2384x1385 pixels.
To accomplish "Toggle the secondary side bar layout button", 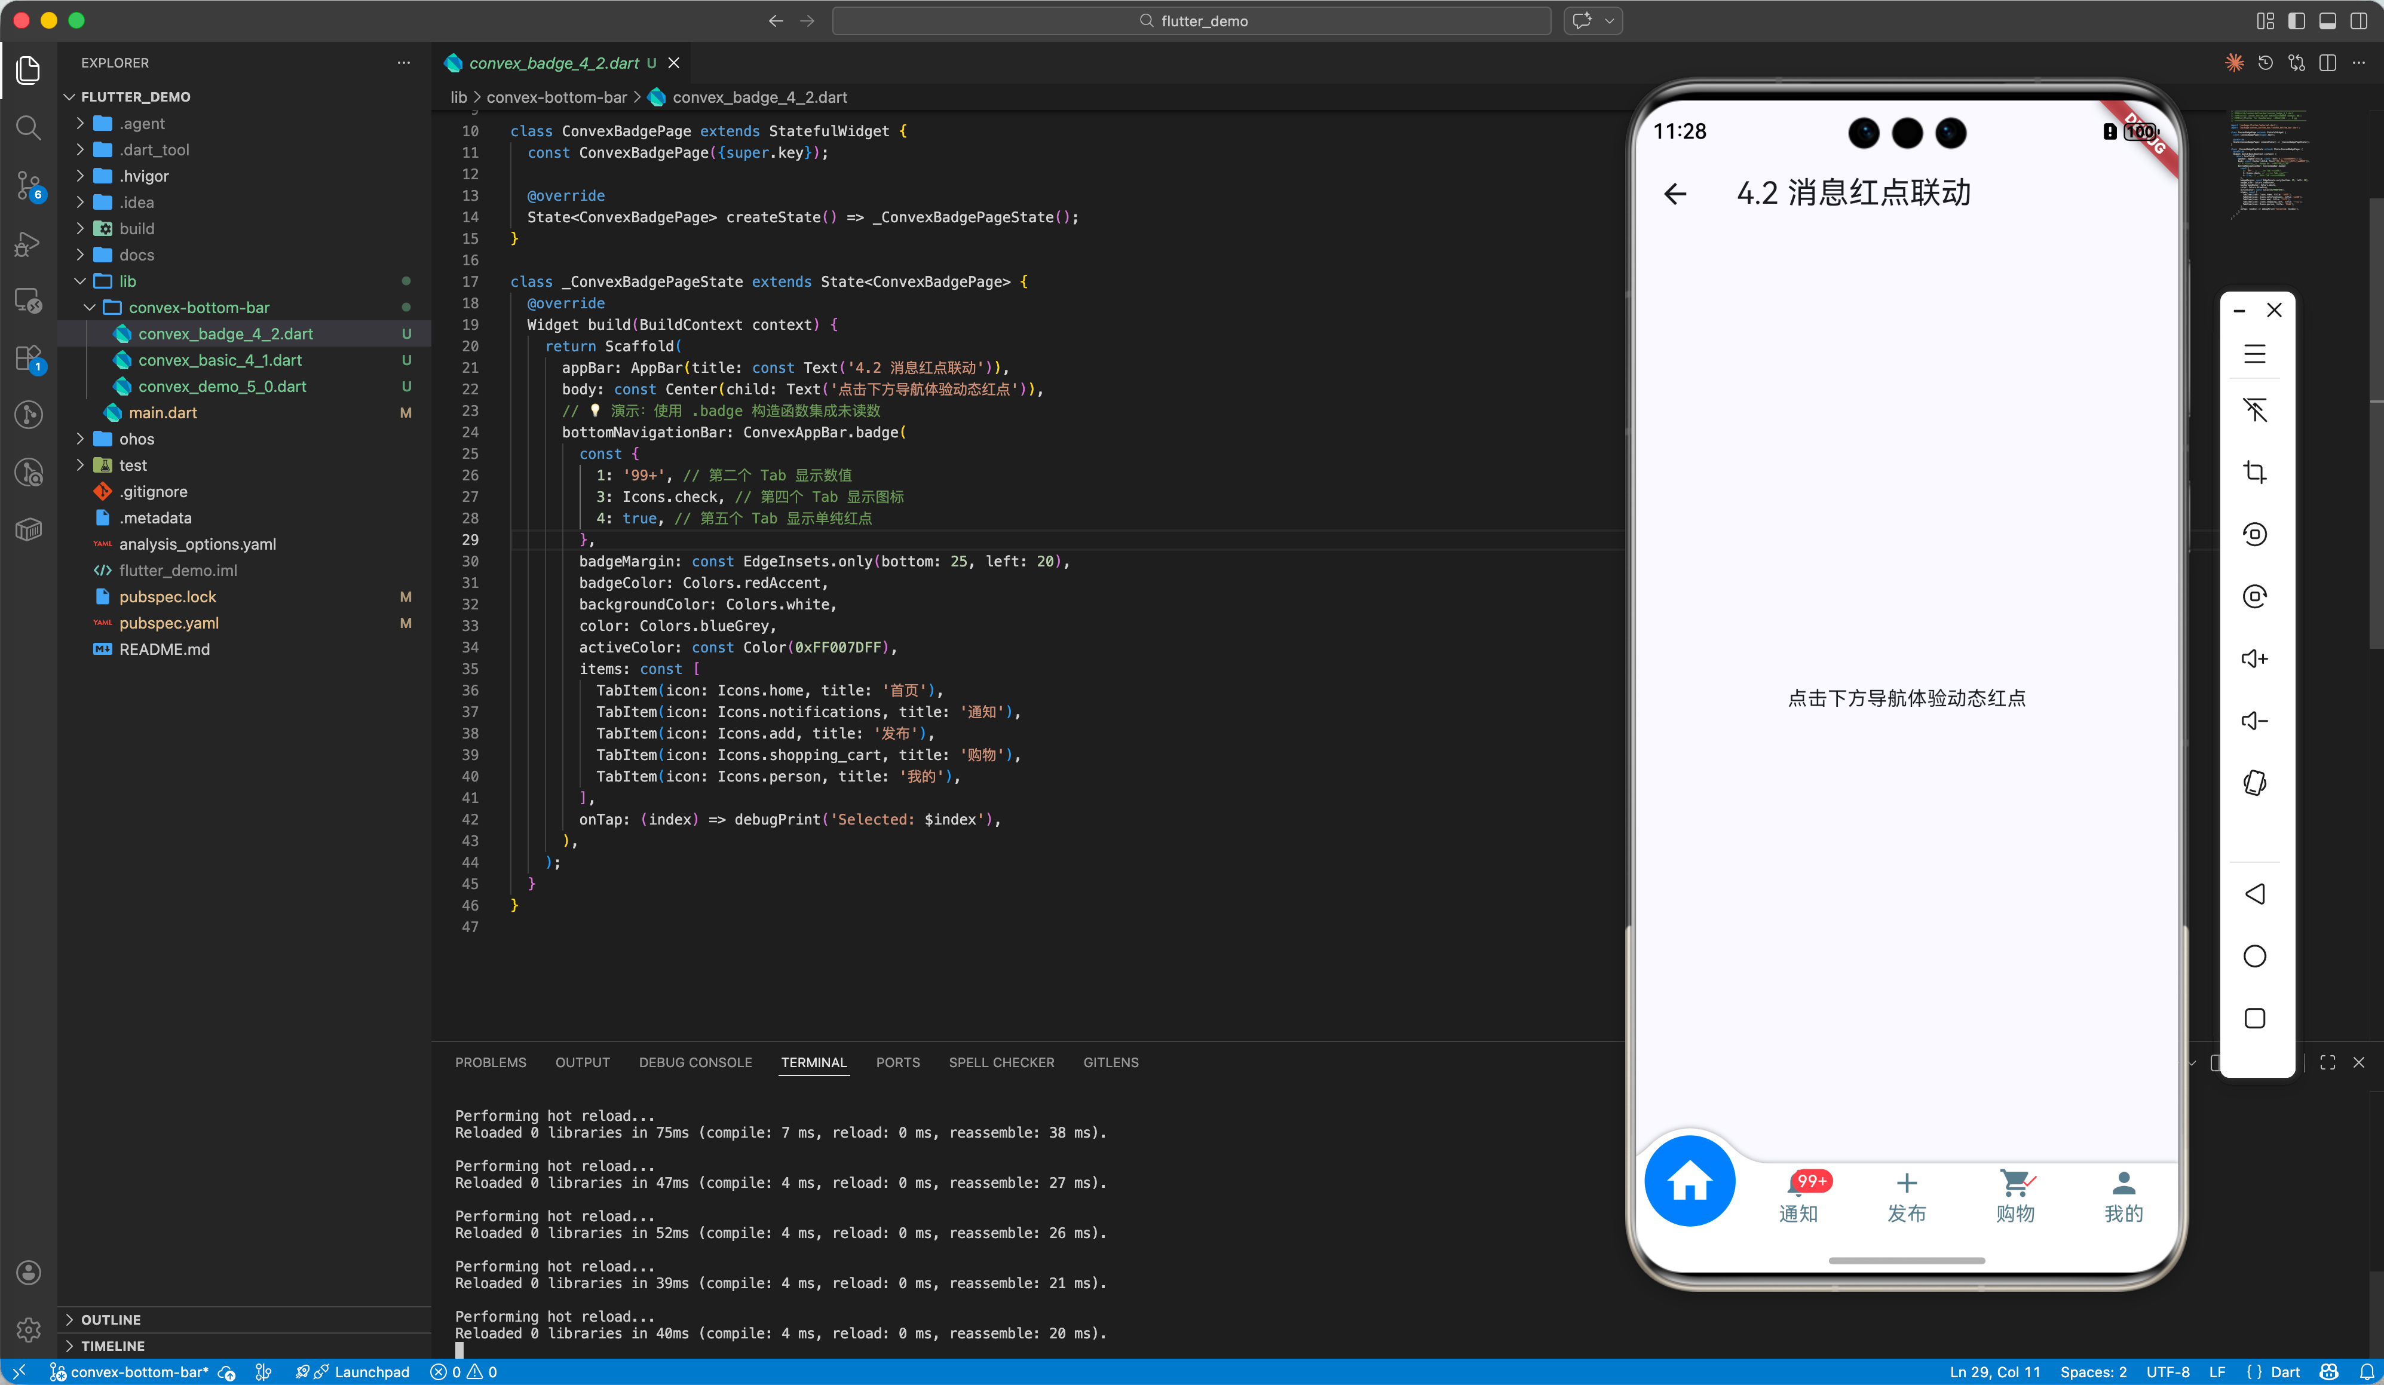I will (2358, 21).
